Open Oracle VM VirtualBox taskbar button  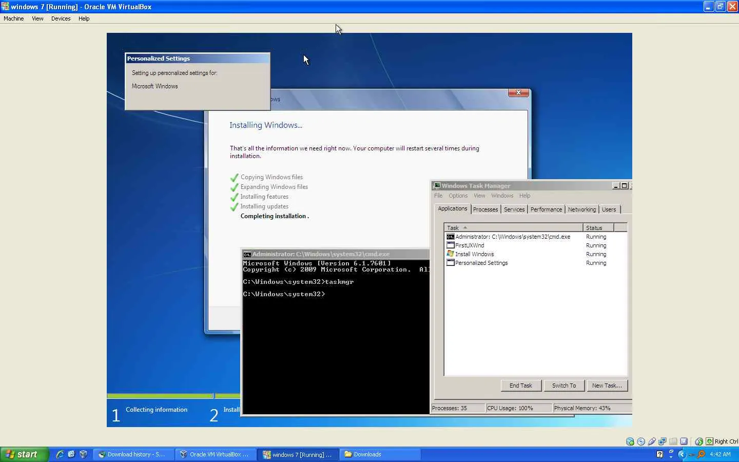[216, 454]
